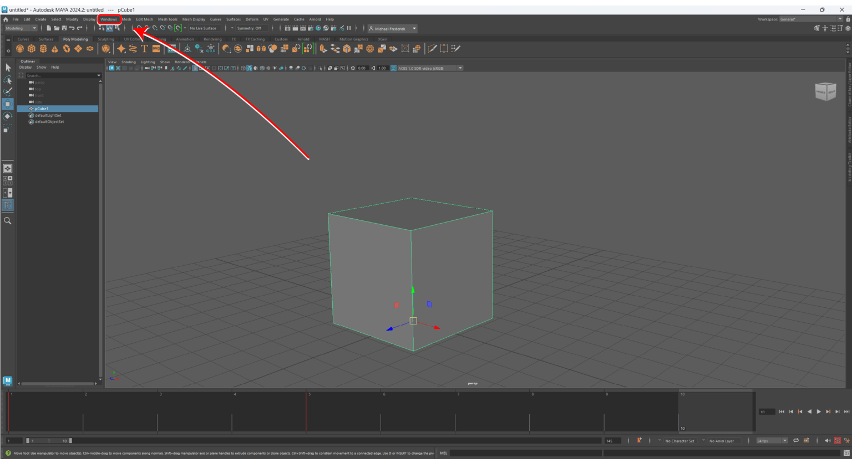This screenshot has width=852, height=459.
Task: Create a polygon cube from the shelf
Action: click(x=32, y=49)
